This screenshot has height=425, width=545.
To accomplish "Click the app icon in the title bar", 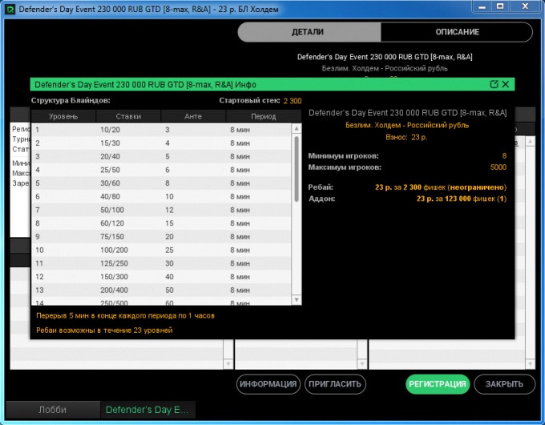I will click(10, 9).
